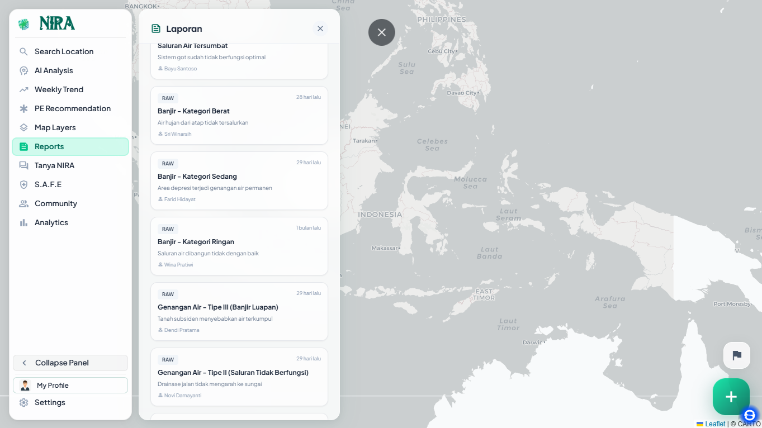Click the blue round chat widget icon
Image resolution: width=762 pixels, height=428 pixels.
[x=750, y=415]
